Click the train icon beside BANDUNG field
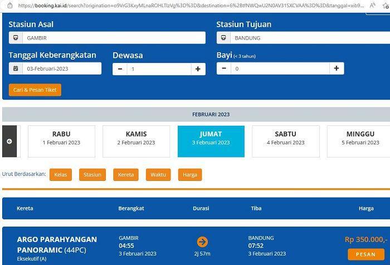 tap(223, 38)
